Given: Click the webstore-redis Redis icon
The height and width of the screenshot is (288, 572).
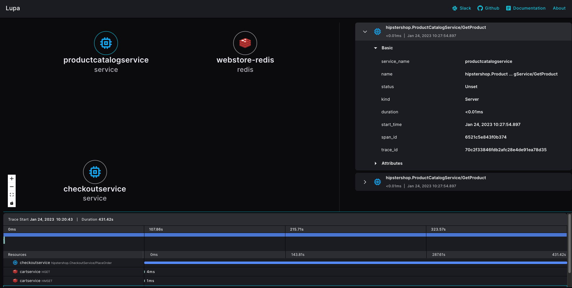Looking at the screenshot, I should click(x=245, y=43).
